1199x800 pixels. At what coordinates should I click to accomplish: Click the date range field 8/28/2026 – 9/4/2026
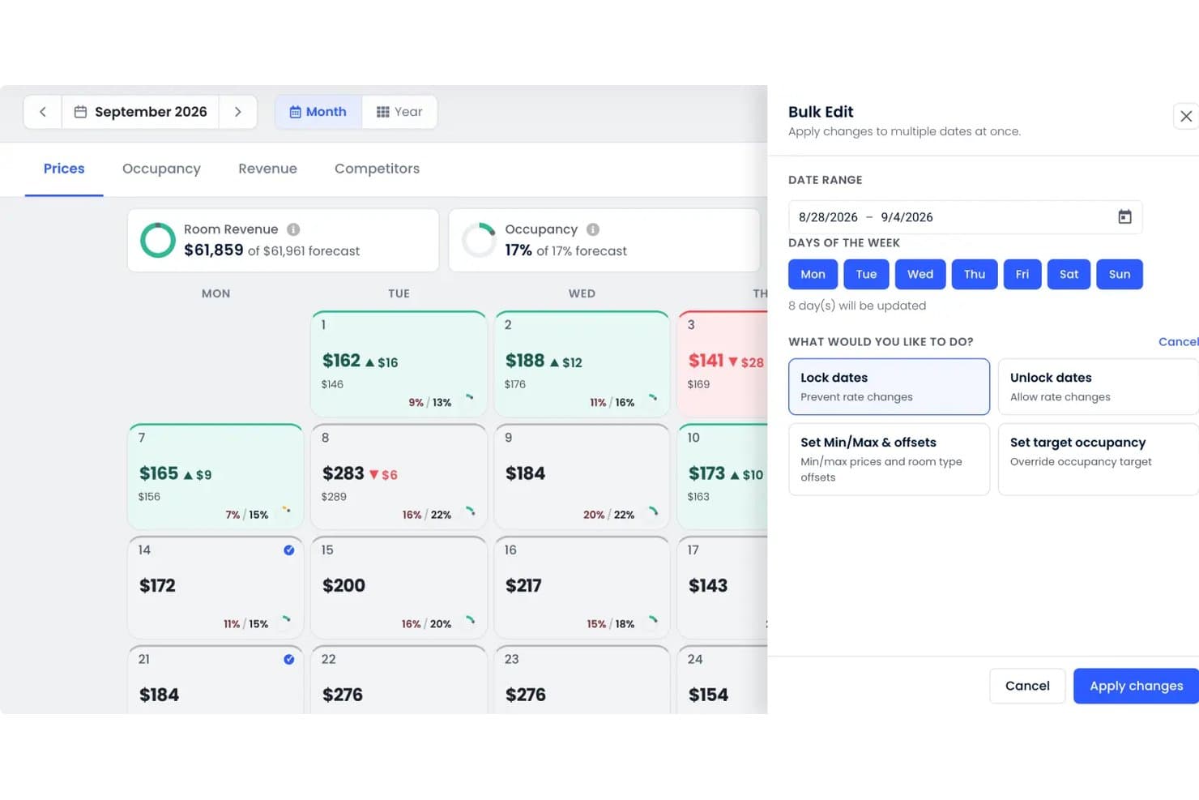(965, 217)
